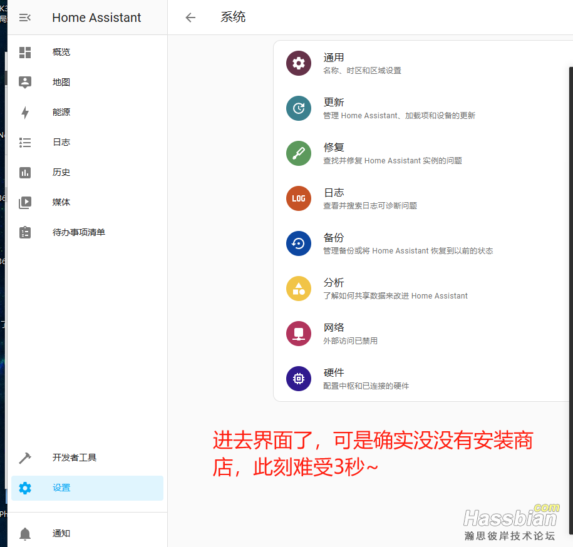The height and width of the screenshot is (547, 573).
Task: Click the 更新 refresh circle icon
Action: [299, 108]
